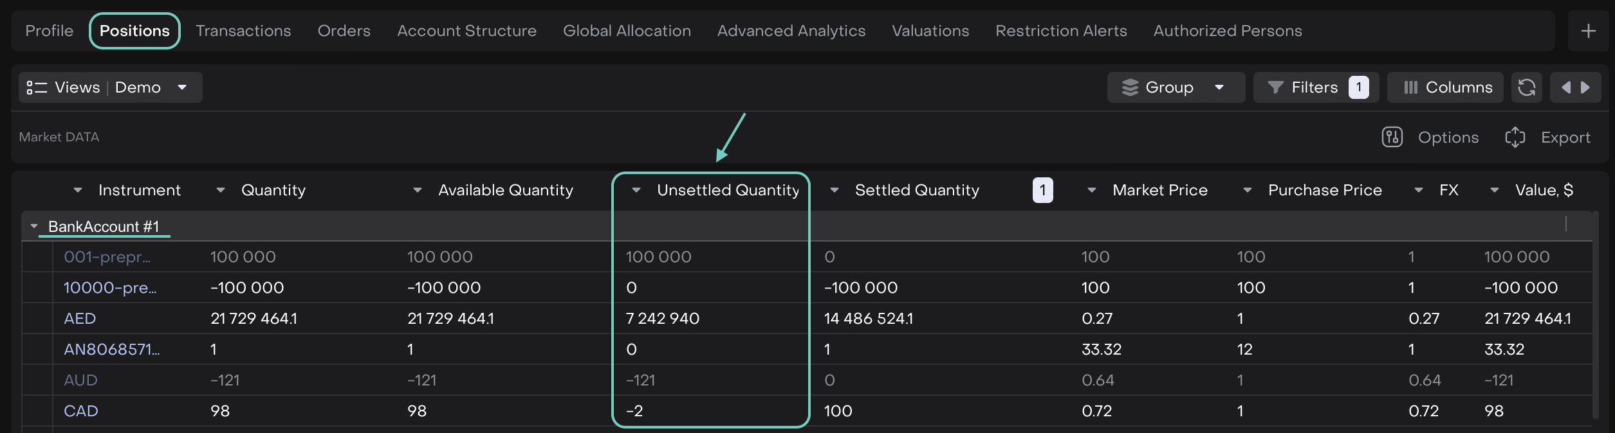Click the Settled Quantity filter badge
The image size is (1615, 433).
[x=1042, y=190]
